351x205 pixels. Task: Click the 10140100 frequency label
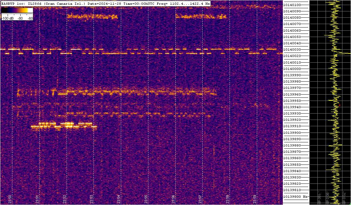[x=292, y=5]
